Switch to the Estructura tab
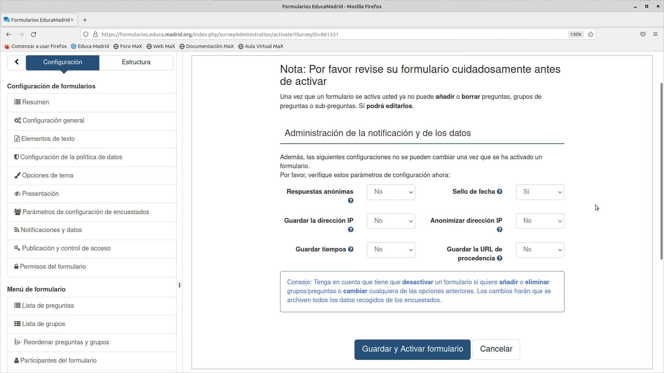The width and height of the screenshot is (664, 373). (x=136, y=62)
